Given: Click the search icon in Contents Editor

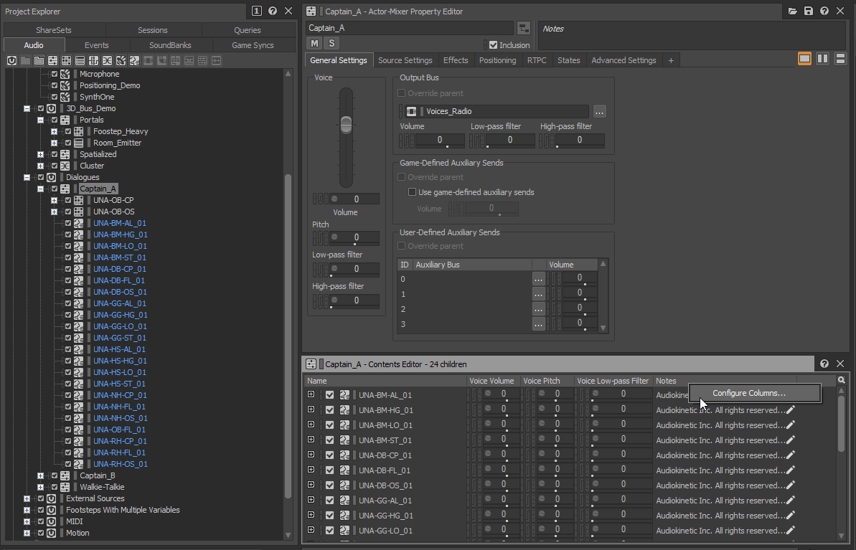Looking at the screenshot, I should (x=842, y=381).
